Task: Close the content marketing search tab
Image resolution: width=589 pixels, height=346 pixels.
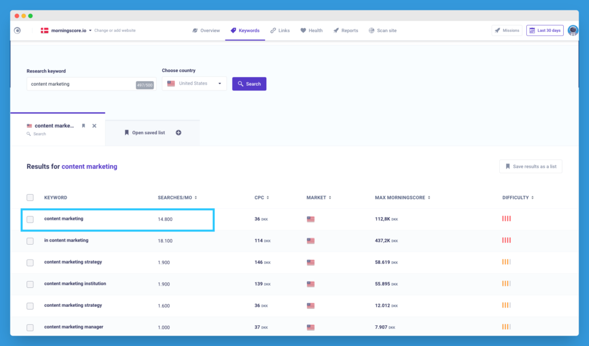Action: pyautogui.click(x=94, y=126)
